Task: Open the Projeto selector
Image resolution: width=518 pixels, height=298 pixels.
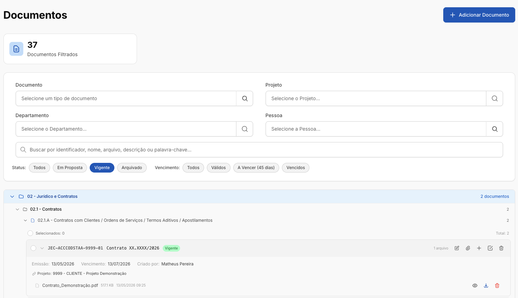Action: pyautogui.click(x=376, y=98)
